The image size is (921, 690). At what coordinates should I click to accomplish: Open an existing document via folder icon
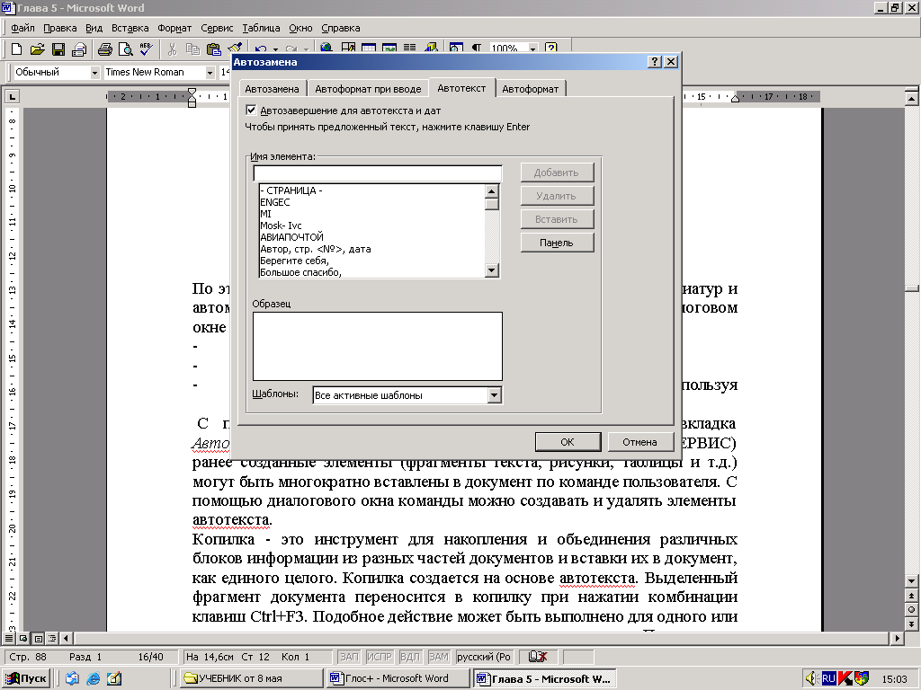37,49
